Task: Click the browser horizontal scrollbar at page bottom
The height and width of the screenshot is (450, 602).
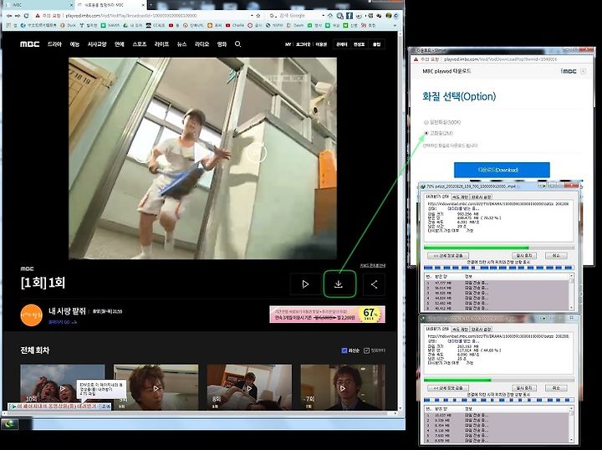Action: (x=200, y=413)
